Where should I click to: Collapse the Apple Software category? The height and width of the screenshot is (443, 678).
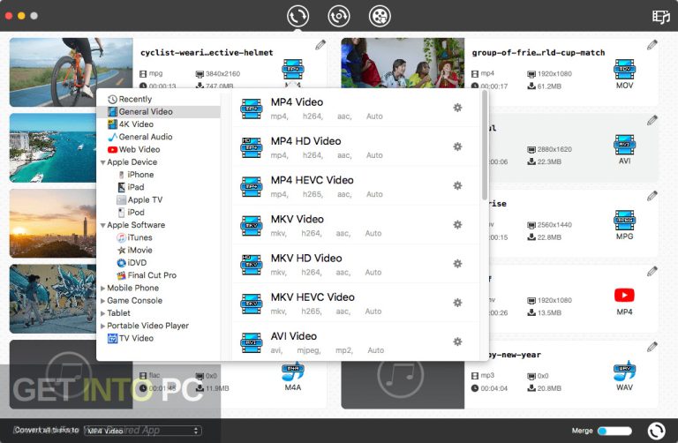(x=103, y=225)
